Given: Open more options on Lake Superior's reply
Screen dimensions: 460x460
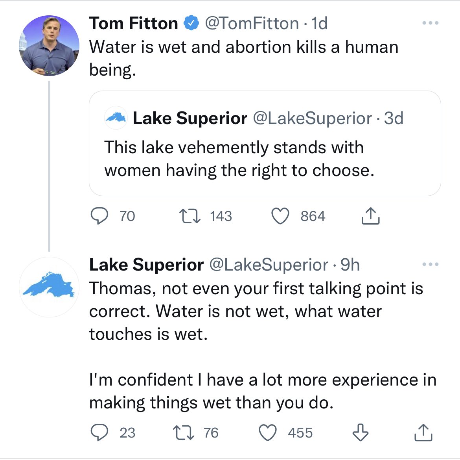Looking at the screenshot, I should 430,264.
